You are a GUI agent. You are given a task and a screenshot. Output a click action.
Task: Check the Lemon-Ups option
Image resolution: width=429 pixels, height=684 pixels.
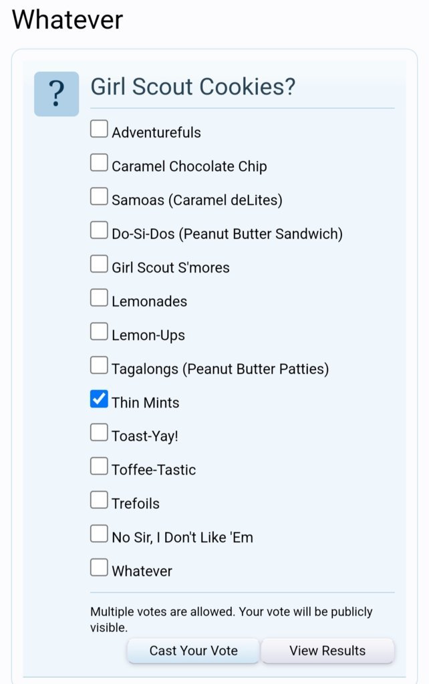click(x=99, y=331)
